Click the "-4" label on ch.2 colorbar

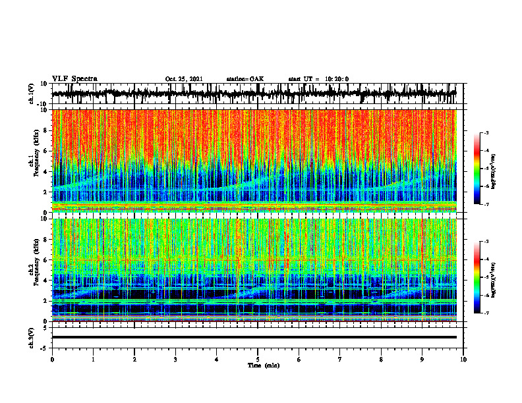486,259
